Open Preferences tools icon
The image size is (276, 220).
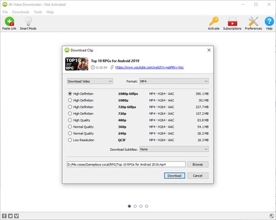click(253, 21)
